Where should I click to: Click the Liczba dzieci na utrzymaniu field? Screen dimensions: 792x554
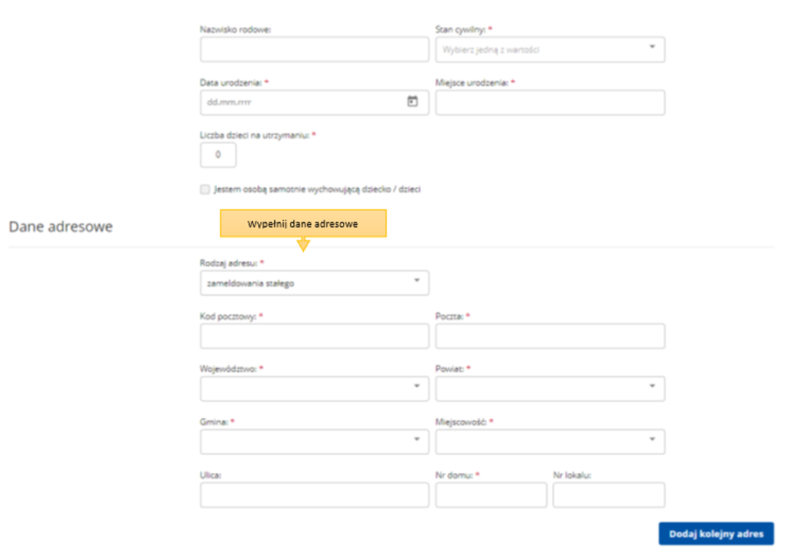pyautogui.click(x=218, y=155)
